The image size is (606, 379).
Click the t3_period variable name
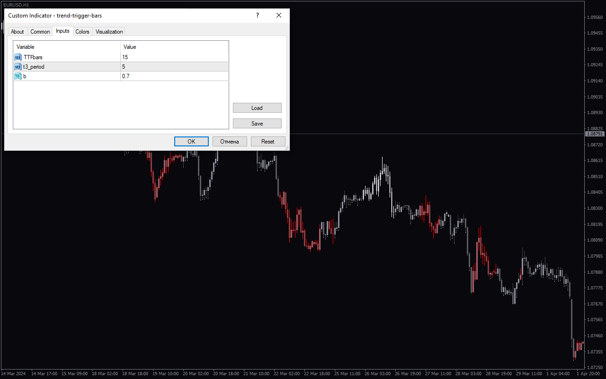click(x=34, y=67)
